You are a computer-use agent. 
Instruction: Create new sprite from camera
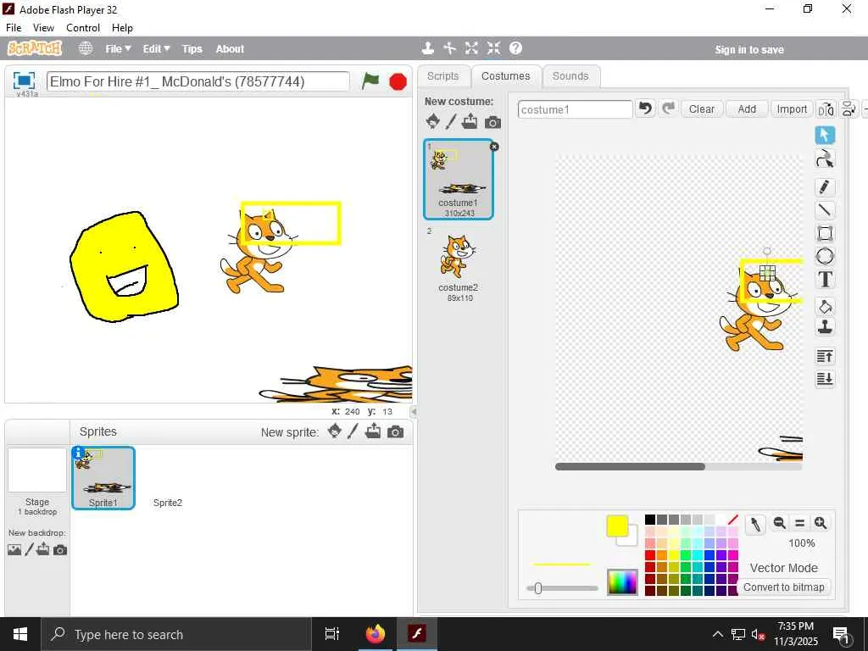click(395, 431)
